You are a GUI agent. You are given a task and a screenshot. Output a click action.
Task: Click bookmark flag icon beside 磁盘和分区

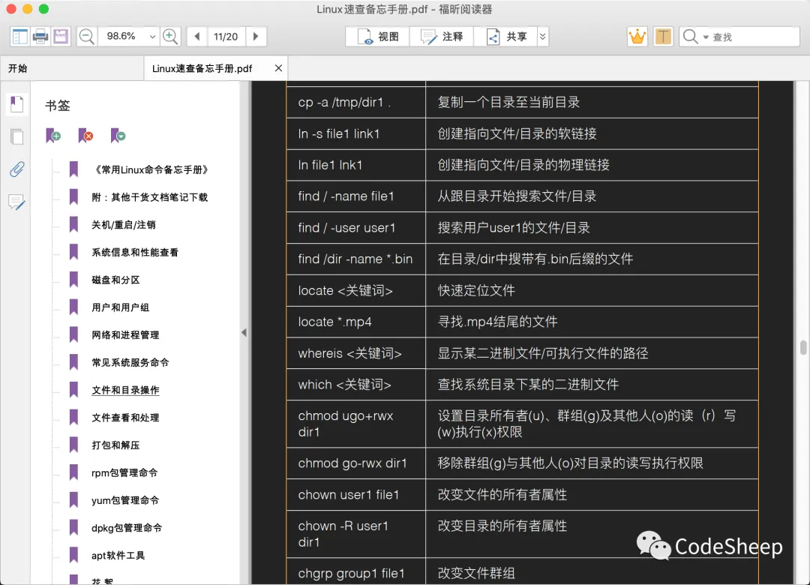tap(73, 280)
